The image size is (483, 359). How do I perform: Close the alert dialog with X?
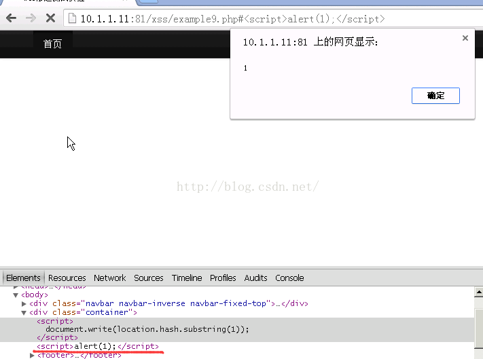tap(465, 38)
